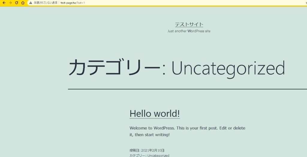
Task: Open the Uncategorized link under the post
Action: pyautogui.click(x=158, y=156)
